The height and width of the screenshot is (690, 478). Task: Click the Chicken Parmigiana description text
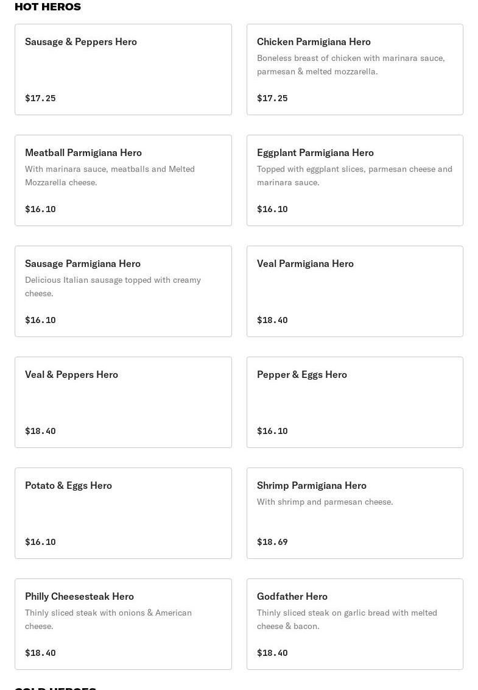click(351, 65)
